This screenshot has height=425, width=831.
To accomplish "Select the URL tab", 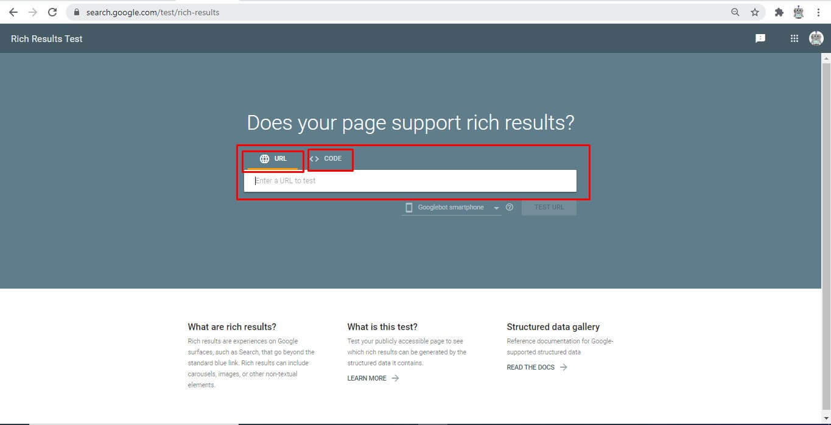I will coord(273,159).
